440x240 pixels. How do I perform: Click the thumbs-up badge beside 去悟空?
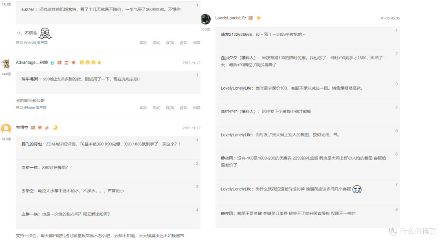[x=47, y=128]
